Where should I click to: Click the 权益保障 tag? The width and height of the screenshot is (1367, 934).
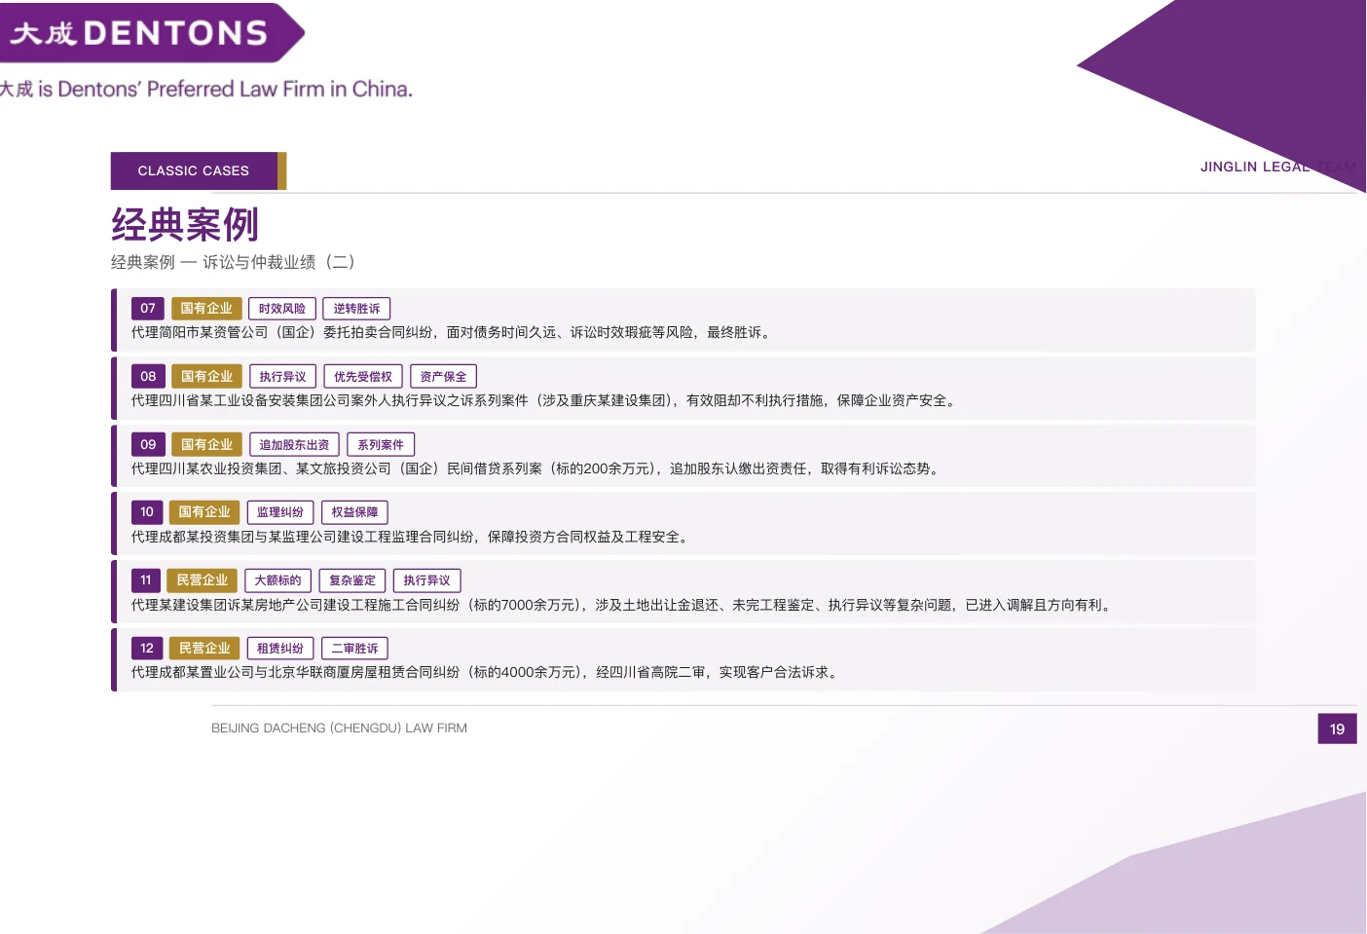[354, 512]
